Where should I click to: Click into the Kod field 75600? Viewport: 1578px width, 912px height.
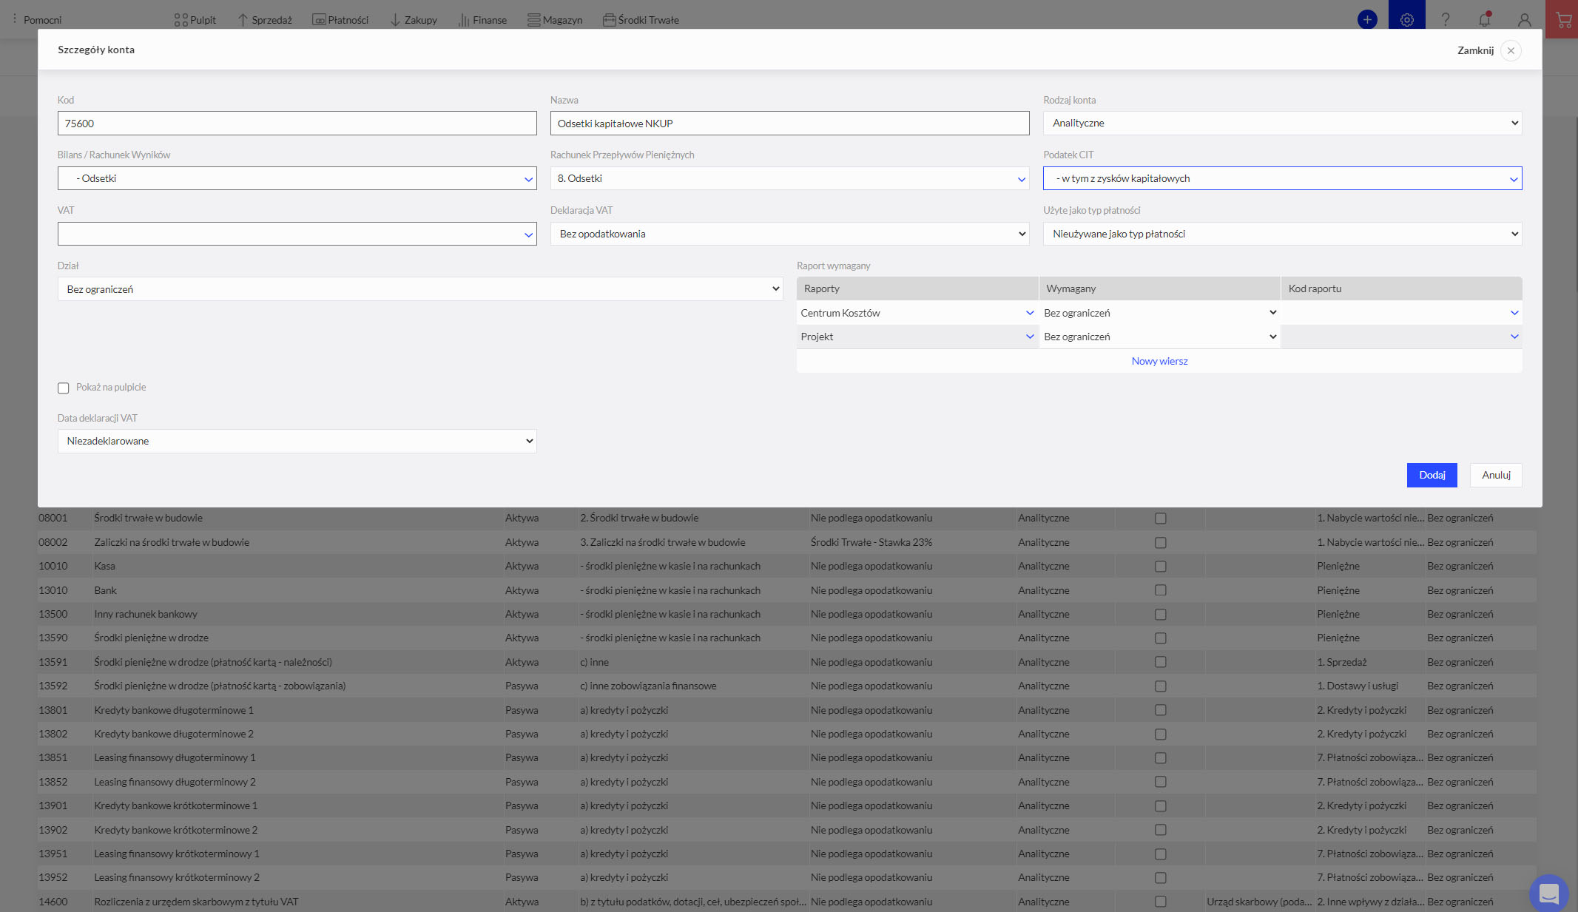[x=297, y=124]
